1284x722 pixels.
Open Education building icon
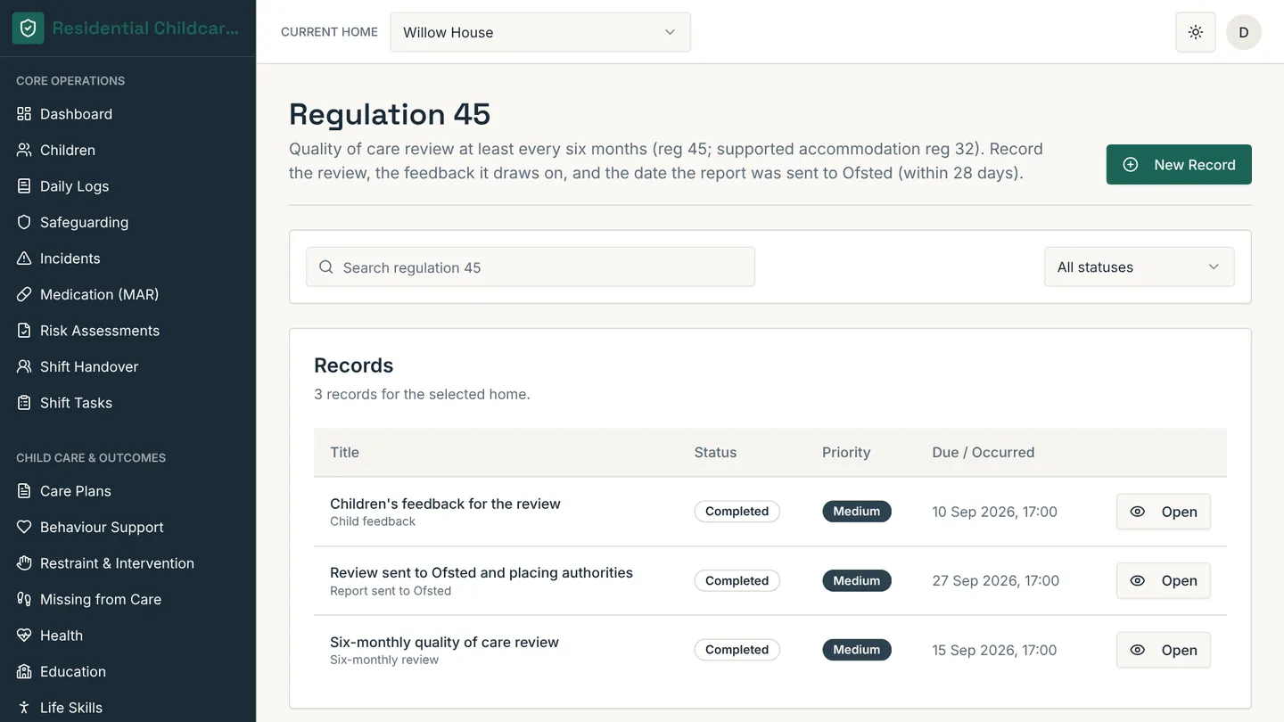pos(24,671)
